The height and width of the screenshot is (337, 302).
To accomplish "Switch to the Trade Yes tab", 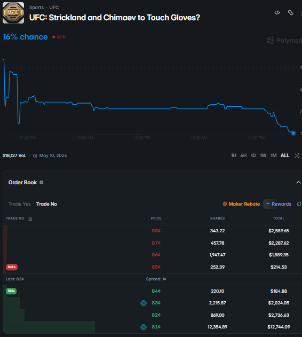I will coord(20,204).
